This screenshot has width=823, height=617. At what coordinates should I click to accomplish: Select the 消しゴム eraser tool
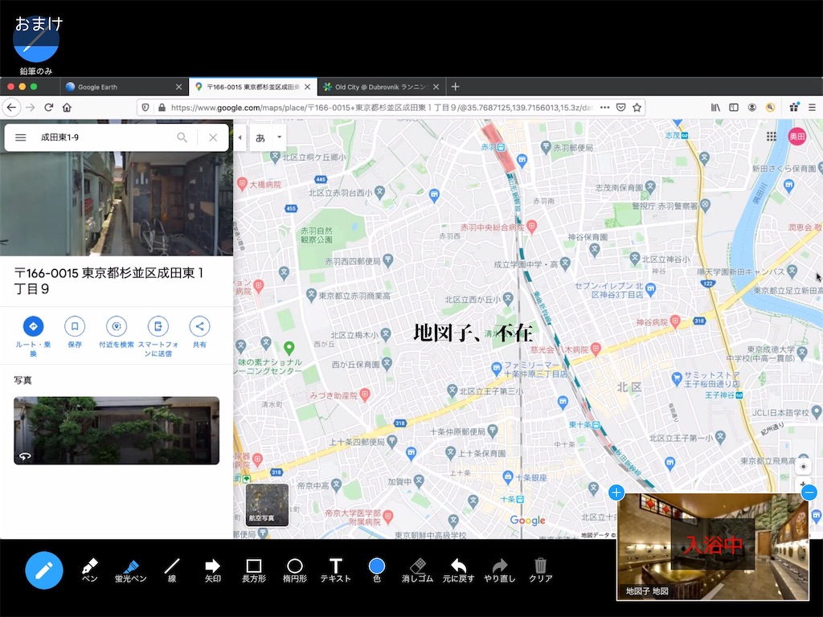tap(417, 570)
